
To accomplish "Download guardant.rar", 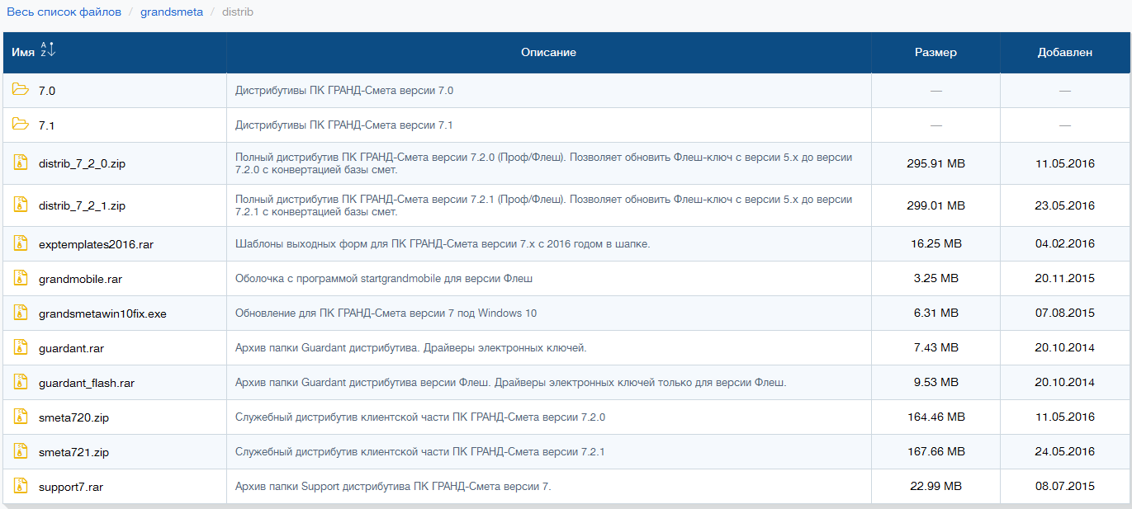I will 71,348.
